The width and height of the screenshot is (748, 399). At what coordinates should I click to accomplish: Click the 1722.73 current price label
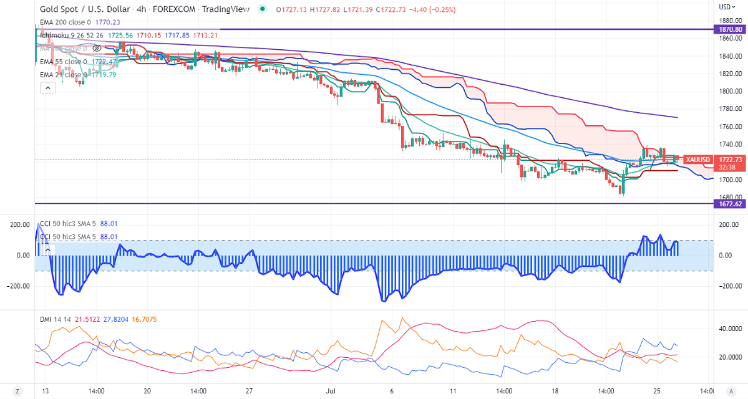coord(731,160)
